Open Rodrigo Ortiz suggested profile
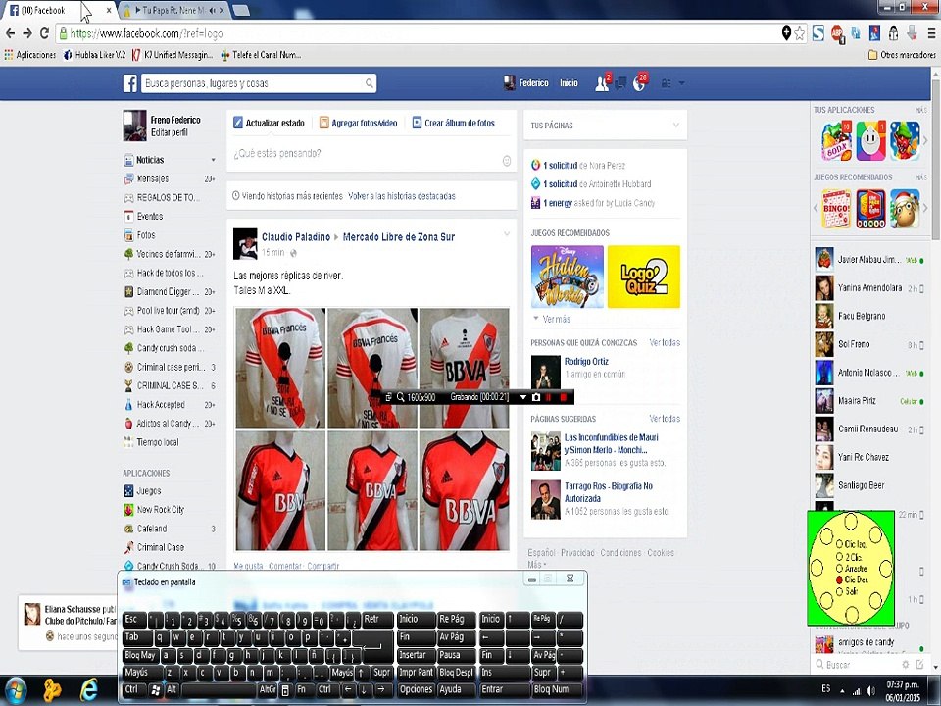The height and width of the screenshot is (706, 941). tap(586, 362)
